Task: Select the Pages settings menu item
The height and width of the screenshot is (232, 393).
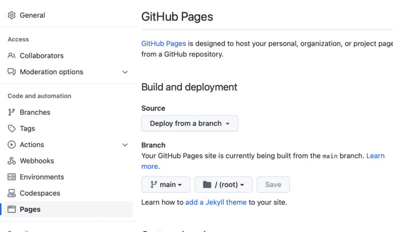Action: coord(68,209)
